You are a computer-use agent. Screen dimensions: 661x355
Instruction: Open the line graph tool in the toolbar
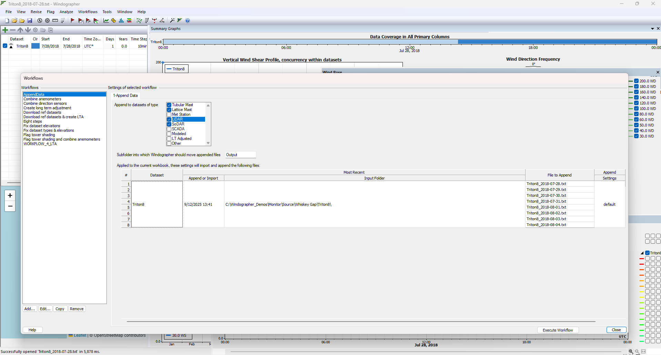(106, 21)
